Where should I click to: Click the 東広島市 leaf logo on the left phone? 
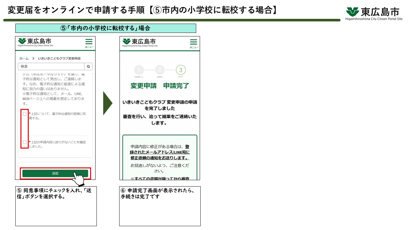tap(22, 42)
